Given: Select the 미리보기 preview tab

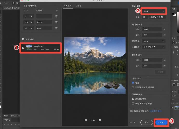Looking at the screenshot, I should [67, 6].
